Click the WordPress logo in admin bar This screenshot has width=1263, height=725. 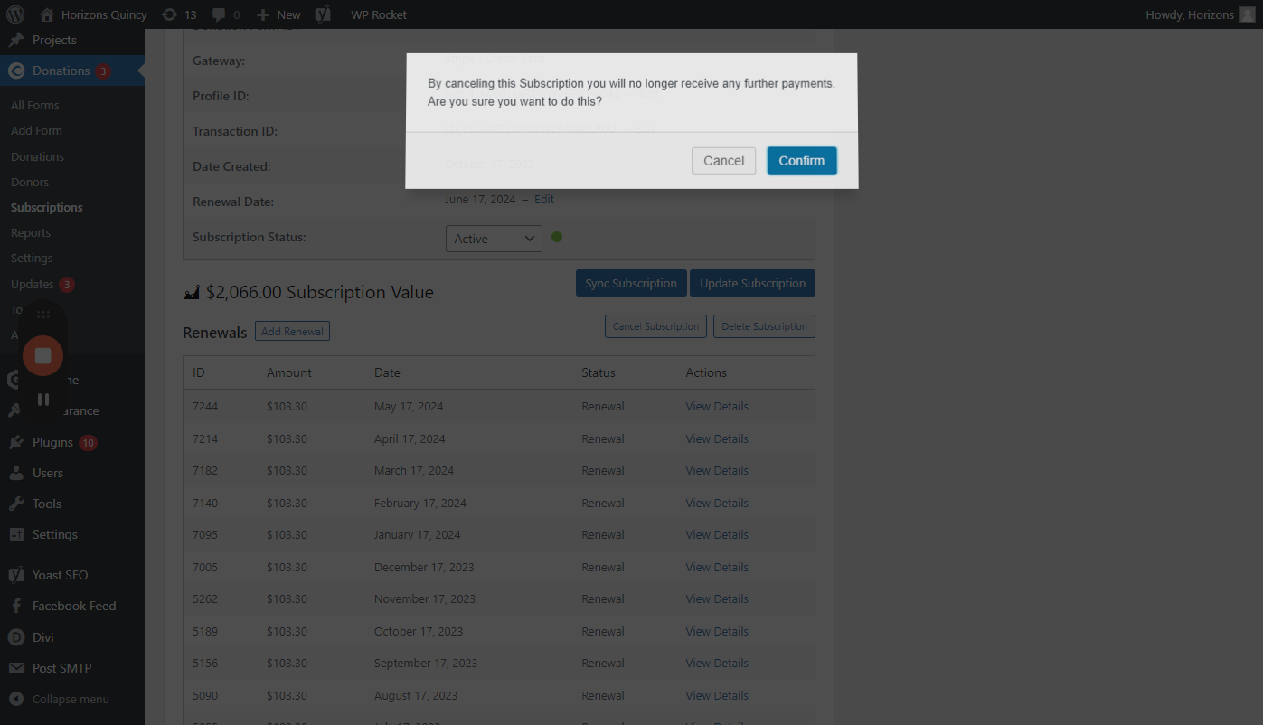pos(14,14)
